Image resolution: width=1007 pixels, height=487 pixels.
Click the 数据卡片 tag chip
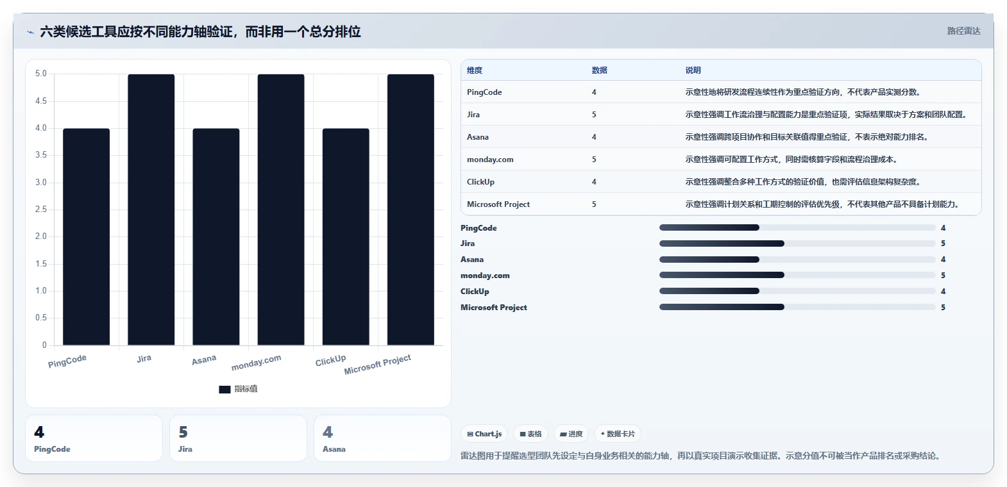click(x=618, y=434)
